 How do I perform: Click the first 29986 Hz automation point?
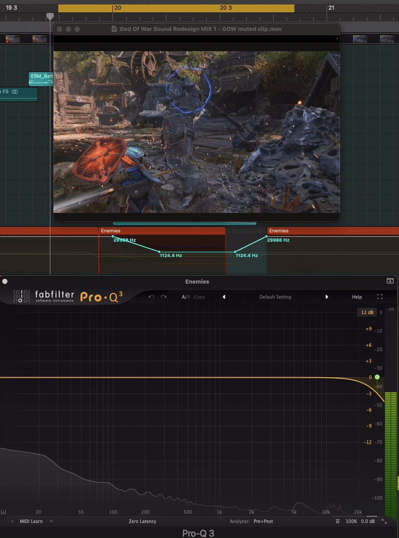pyautogui.click(x=113, y=236)
